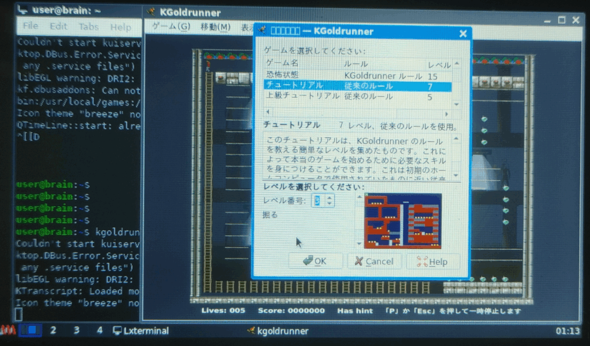Open Help from the dialog button
590x346 pixels.
[x=433, y=261]
